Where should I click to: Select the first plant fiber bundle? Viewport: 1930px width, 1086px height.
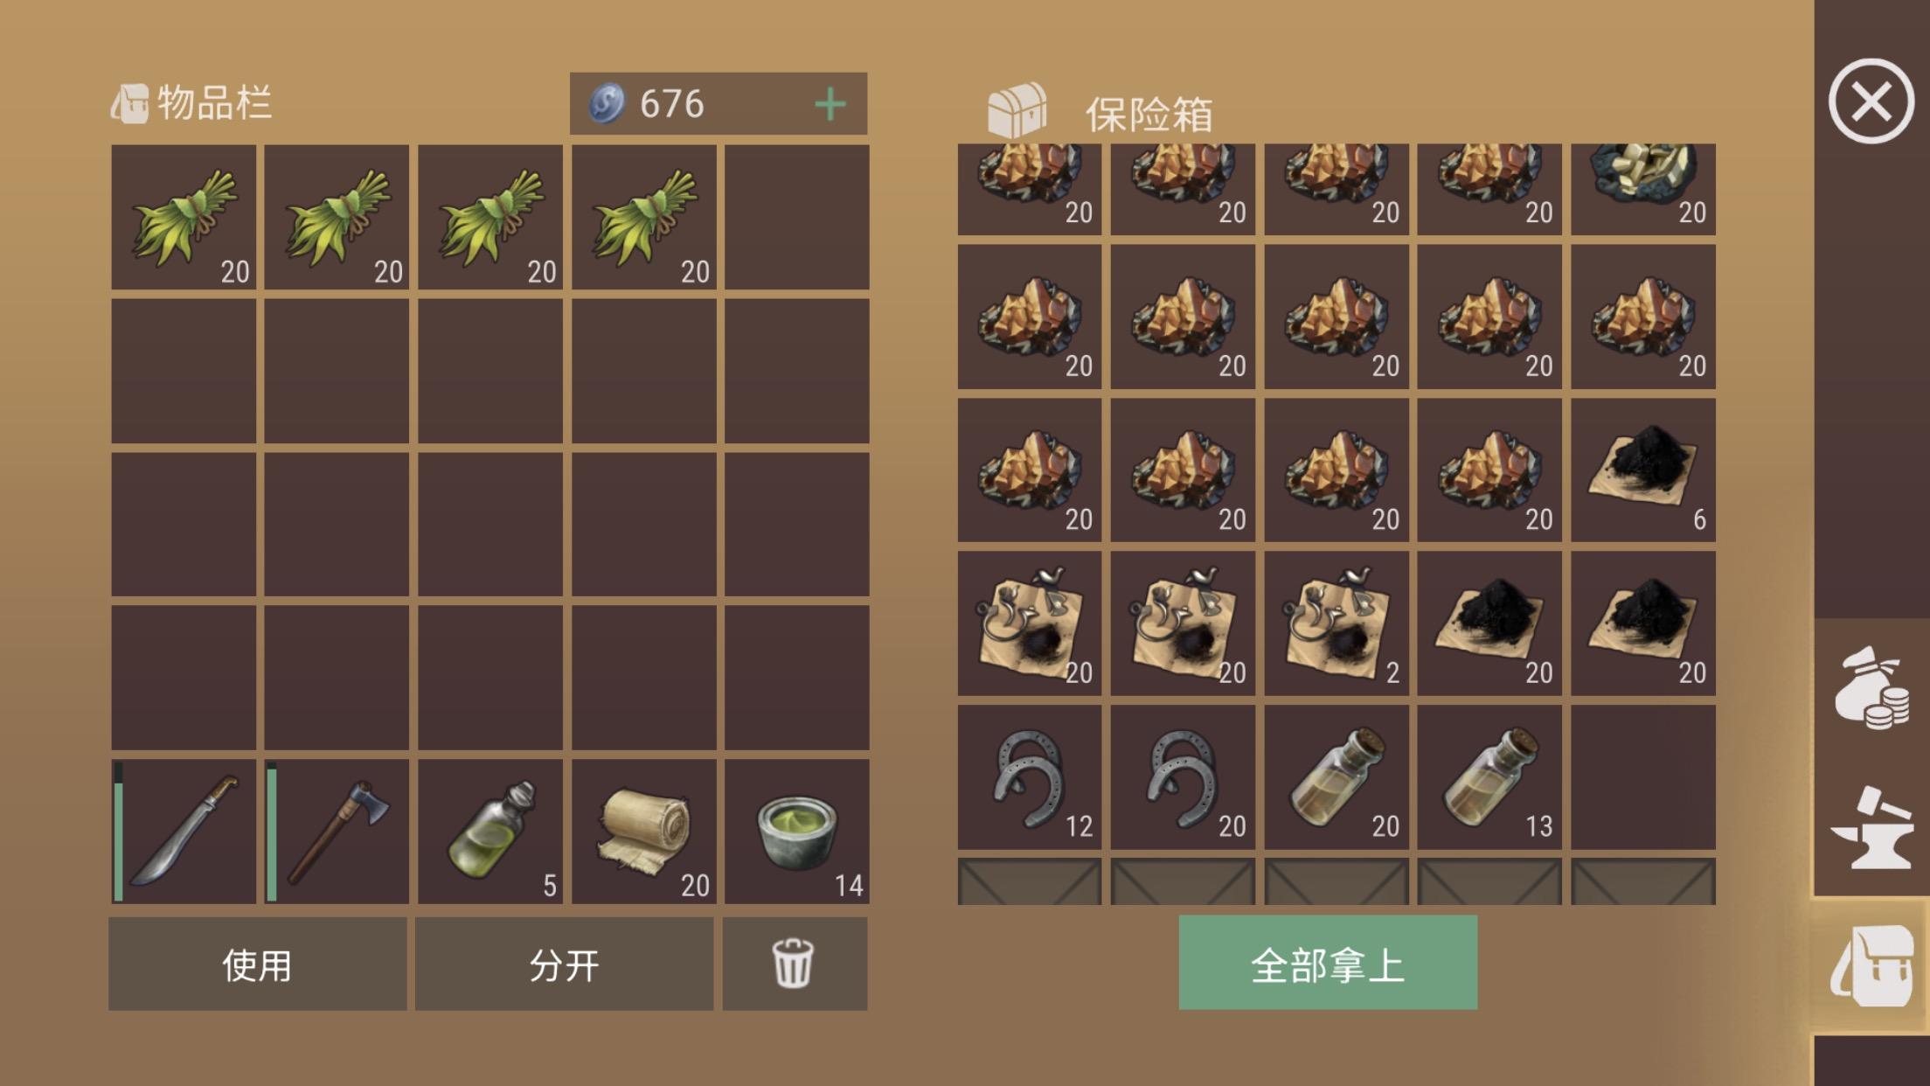[184, 217]
